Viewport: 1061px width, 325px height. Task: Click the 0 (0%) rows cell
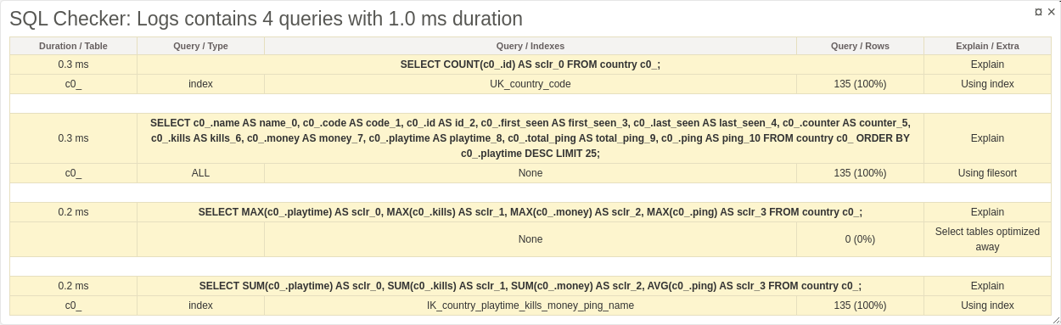860,239
